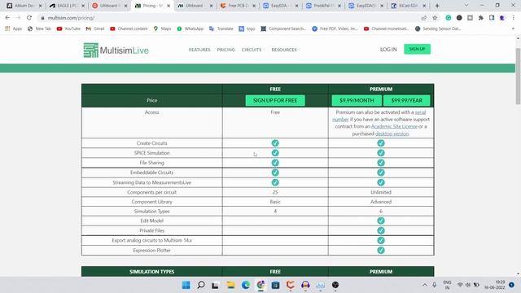This screenshot has width=521, height=293.
Task: Click the 'Unlimited' cell under Premium
Action: coord(381,192)
